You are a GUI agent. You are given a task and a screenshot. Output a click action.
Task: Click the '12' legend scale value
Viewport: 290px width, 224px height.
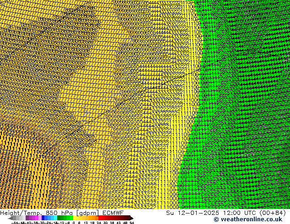(86, 223)
